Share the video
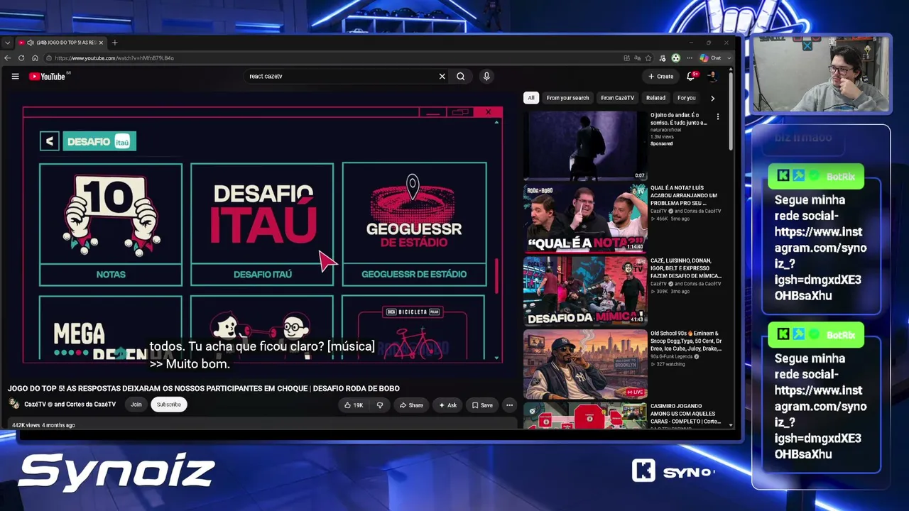 coord(411,405)
